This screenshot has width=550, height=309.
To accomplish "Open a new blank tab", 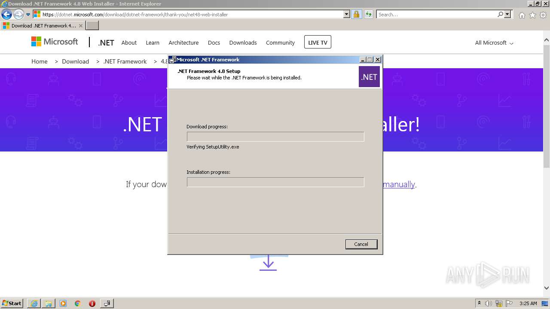I will 92,26.
